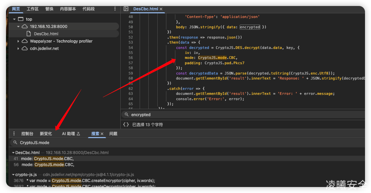Image resolution: width=371 pixels, height=193 pixels.
Task: Switch to the 控制台 drawer tab
Action: (27, 133)
